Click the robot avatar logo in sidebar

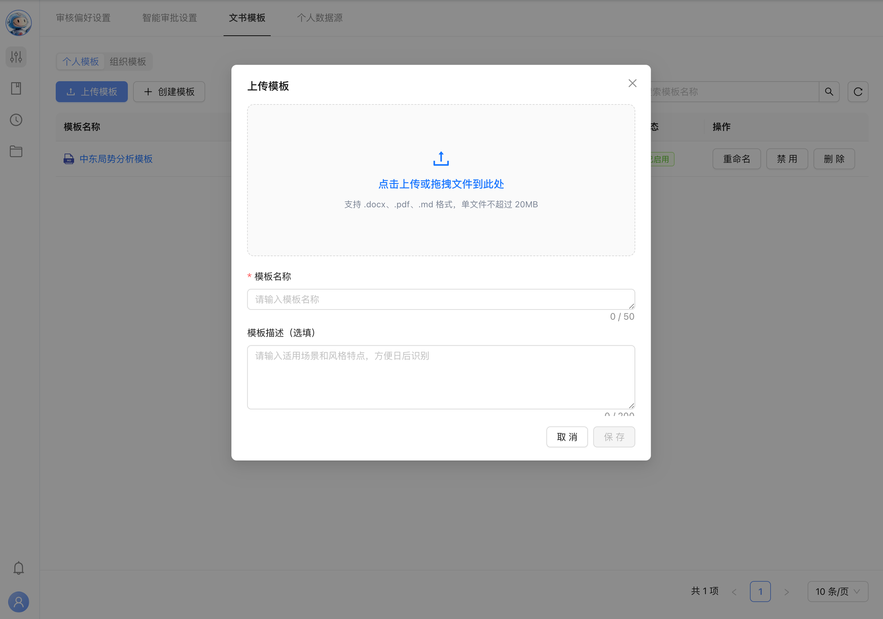(19, 23)
